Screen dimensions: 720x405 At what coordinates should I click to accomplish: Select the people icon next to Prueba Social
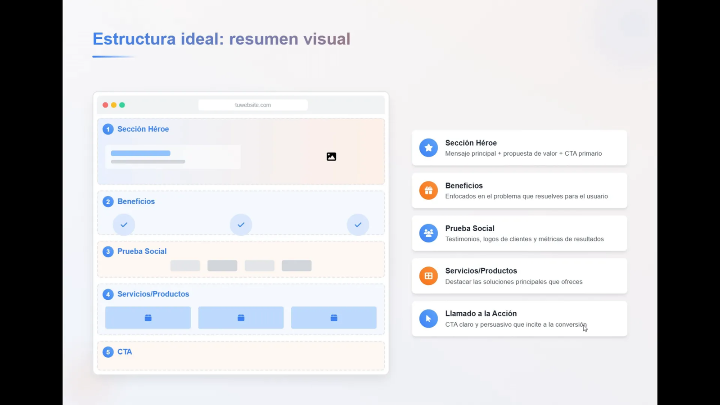(x=428, y=233)
